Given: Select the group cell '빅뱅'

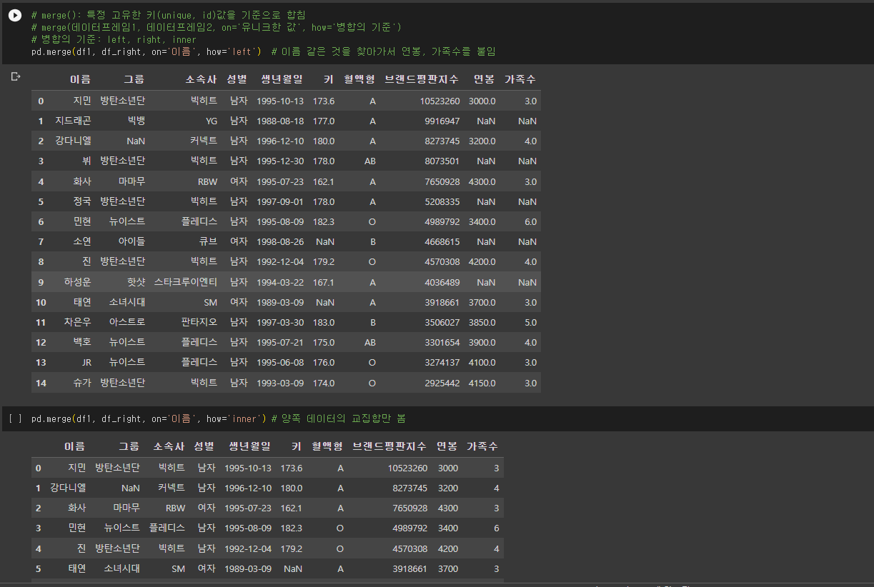Looking at the screenshot, I should click(x=136, y=121).
